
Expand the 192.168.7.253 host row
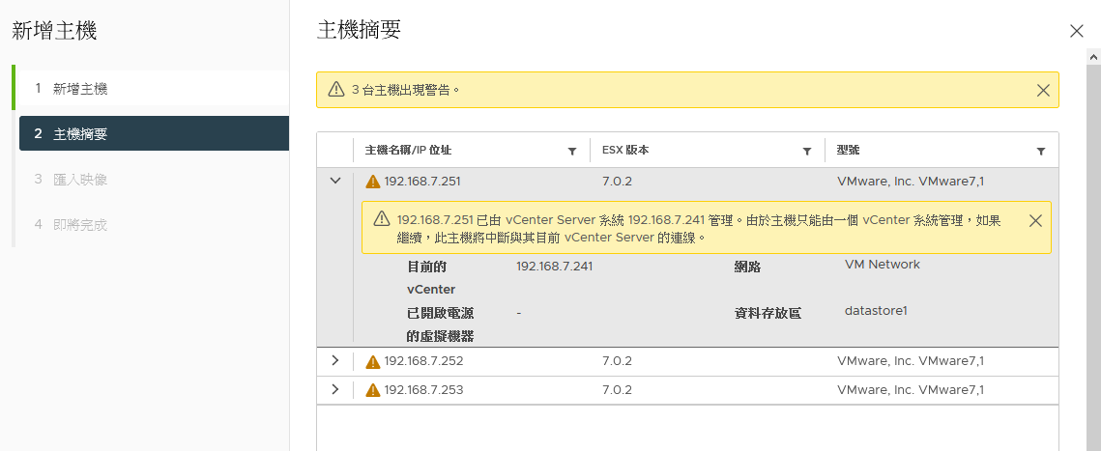coord(334,389)
